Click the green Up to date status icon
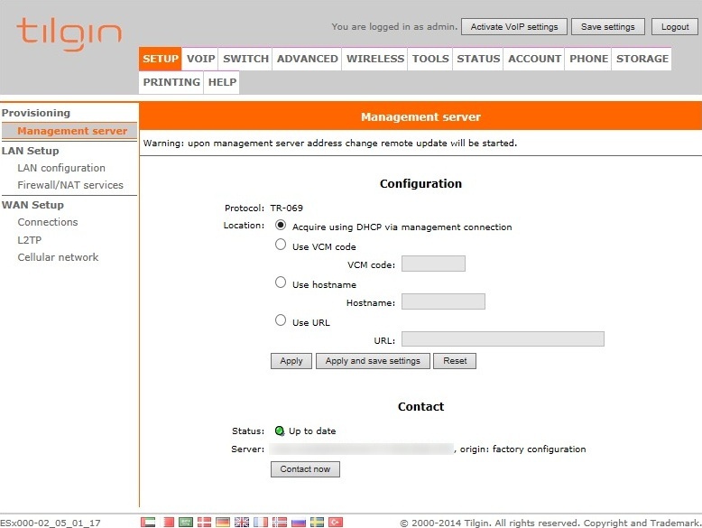Screen dimensions: 702x528 pos(280,431)
